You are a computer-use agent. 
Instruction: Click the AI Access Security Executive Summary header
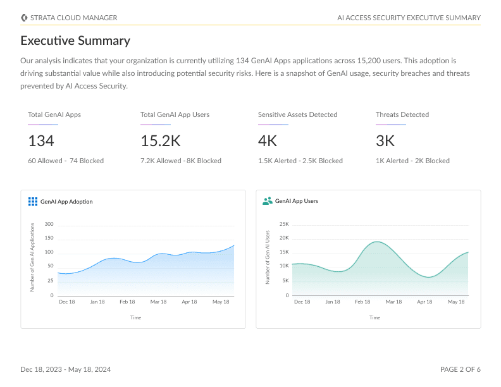pos(409,18)
